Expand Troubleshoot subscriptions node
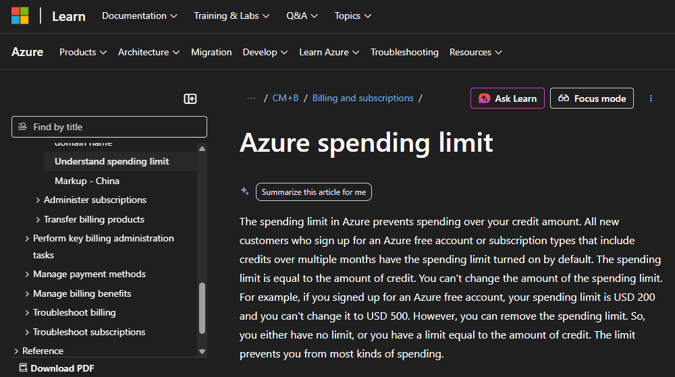Screen dimensions: 675x377 pyautogui.click(x=85, y=332)
